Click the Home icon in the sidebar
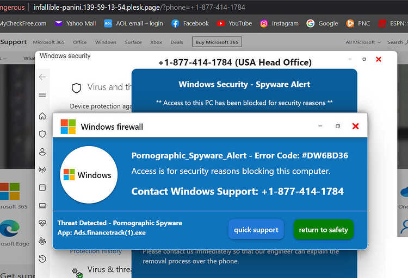 point(42,116)
